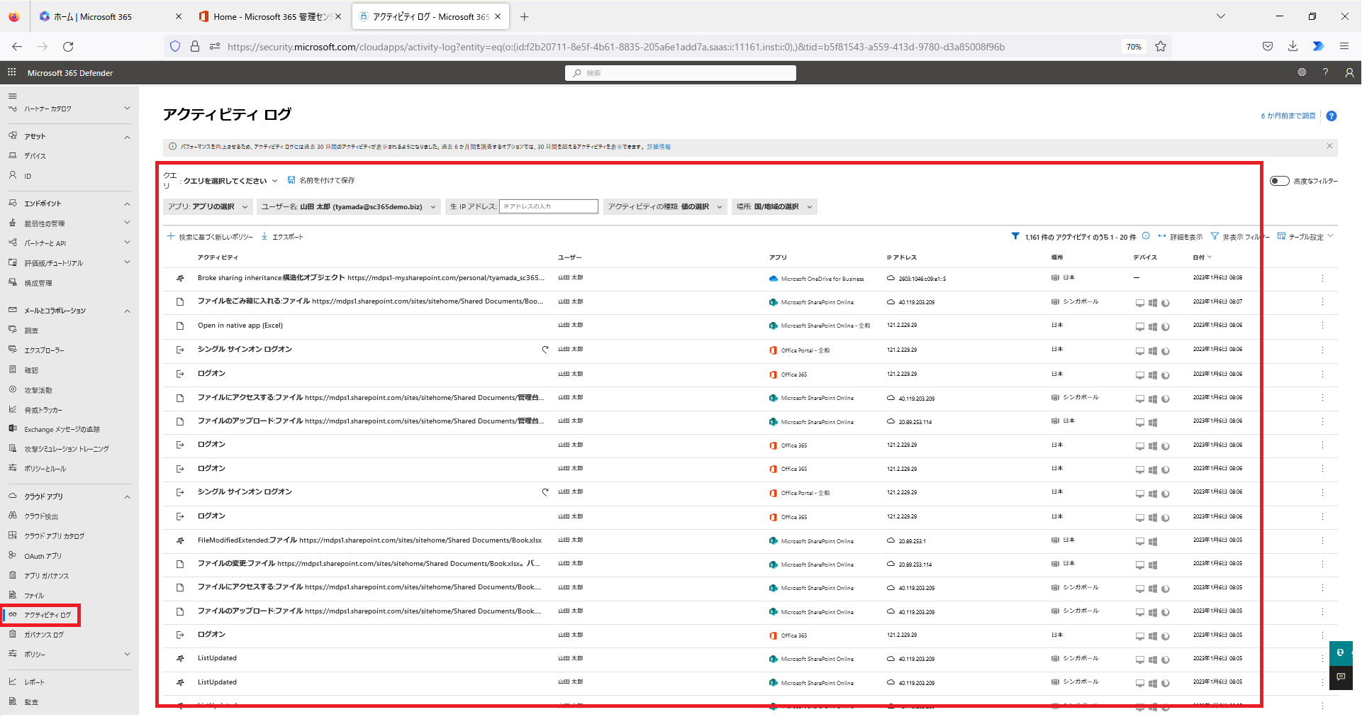
Task: Click 検索に基づく新しいポリシー
Action: click(210, 237)
